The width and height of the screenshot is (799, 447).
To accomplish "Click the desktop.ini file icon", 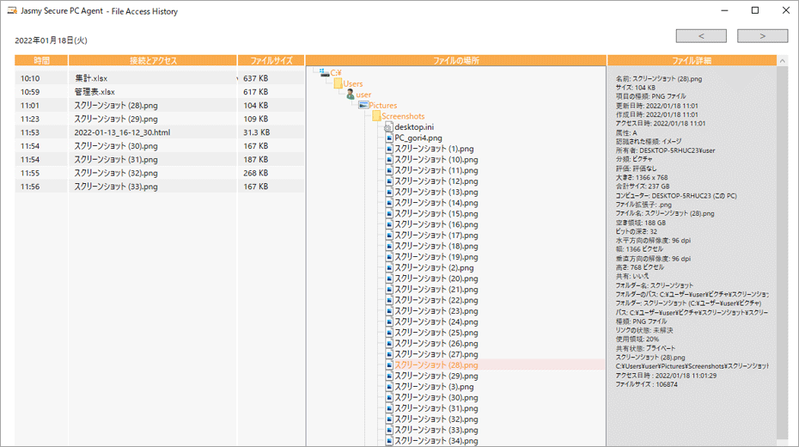I will pyautogui.click(x=388, y=127).
